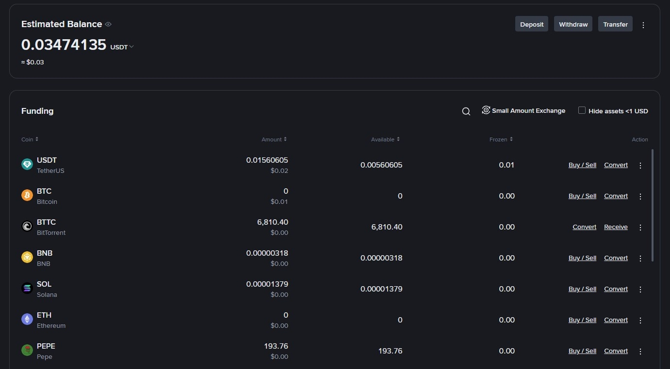Click the Small Amount Exchange icon

(486, 110)
